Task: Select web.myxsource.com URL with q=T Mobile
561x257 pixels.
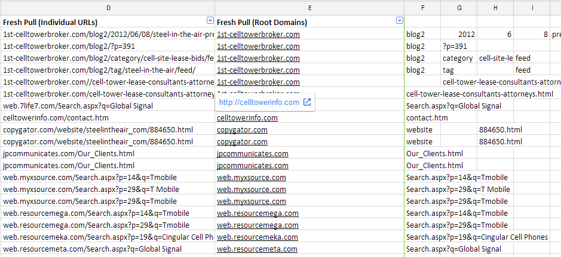Action: pyautogui.click(x=108, y=190)
